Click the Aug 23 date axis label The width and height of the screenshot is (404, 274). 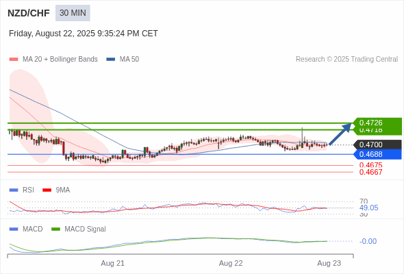[329, 264]
